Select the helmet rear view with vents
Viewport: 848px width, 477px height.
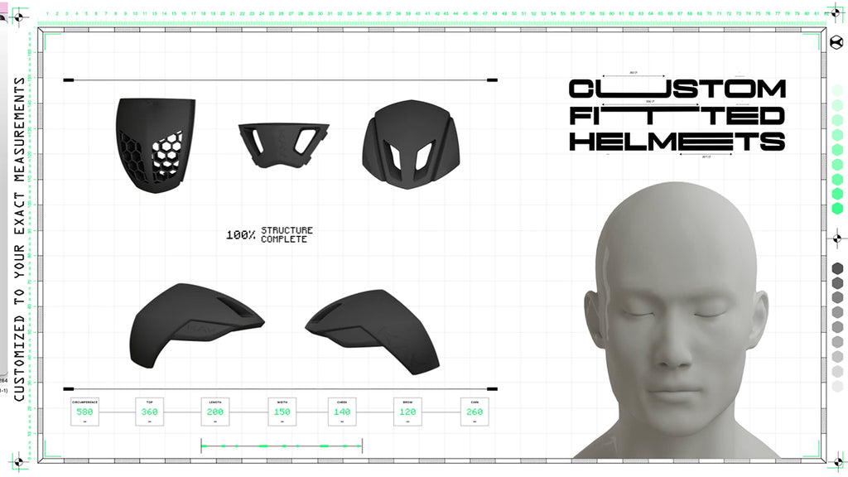[x=405, y=142]
